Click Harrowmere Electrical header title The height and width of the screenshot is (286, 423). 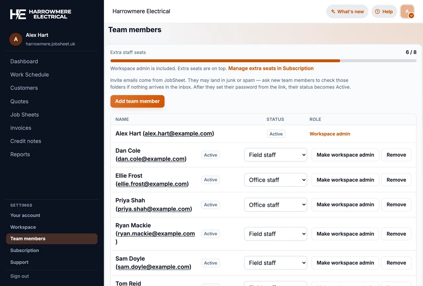tap(141, 11)
